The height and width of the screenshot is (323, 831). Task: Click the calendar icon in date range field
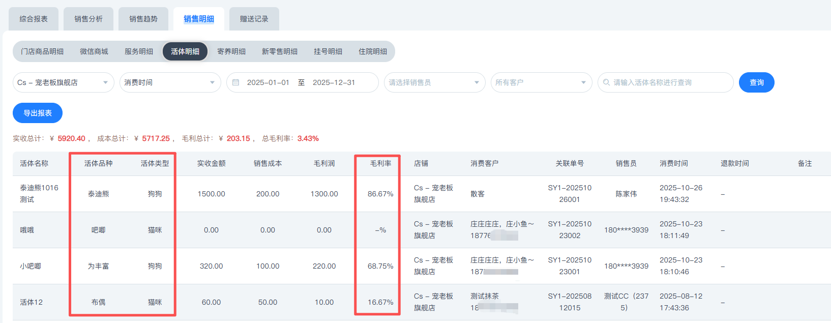(x=235, y=82)
